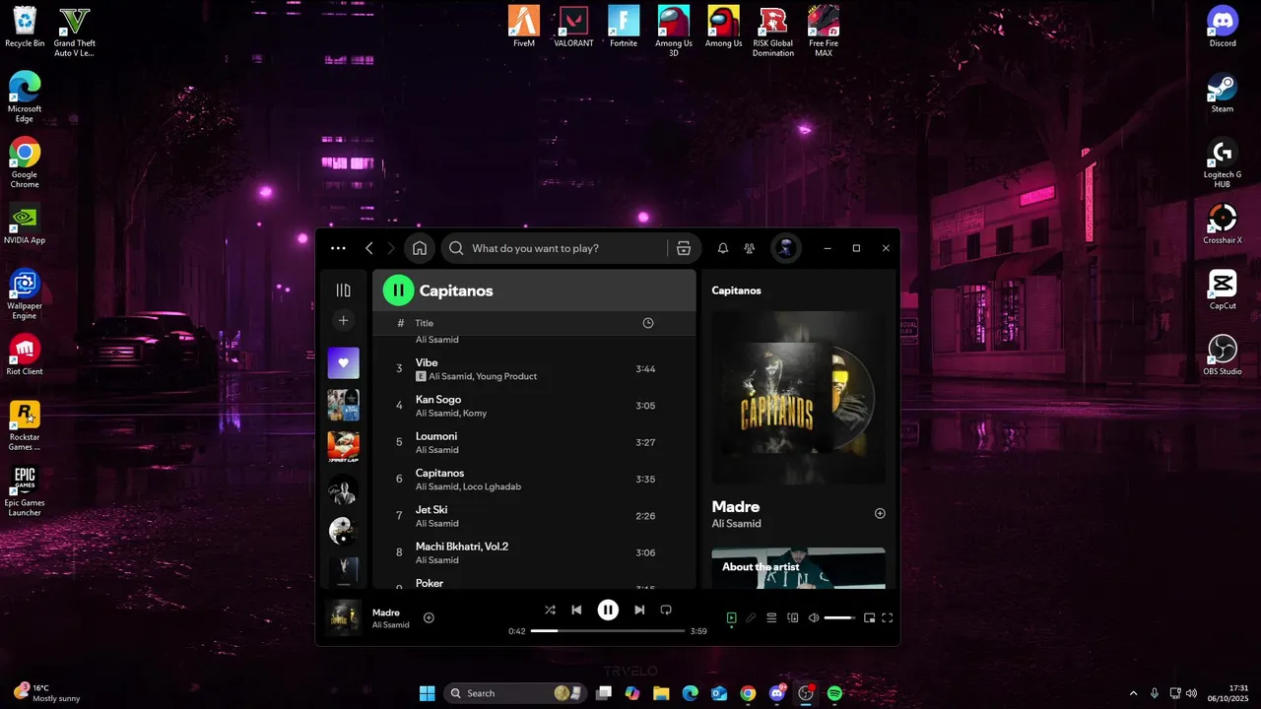Open Spotify Home icon

click(420, 248)
